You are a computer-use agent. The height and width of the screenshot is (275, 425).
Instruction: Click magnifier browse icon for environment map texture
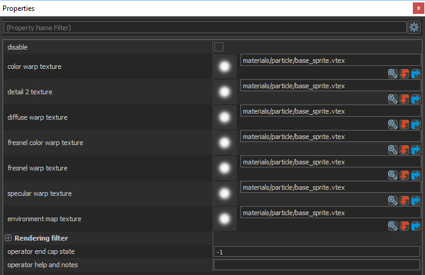click(x=393, y=226)
